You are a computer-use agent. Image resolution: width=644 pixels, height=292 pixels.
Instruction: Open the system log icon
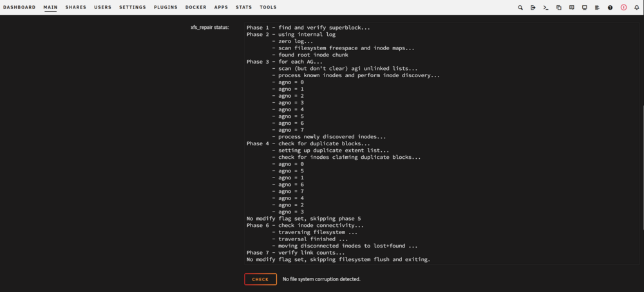[597, 7]
